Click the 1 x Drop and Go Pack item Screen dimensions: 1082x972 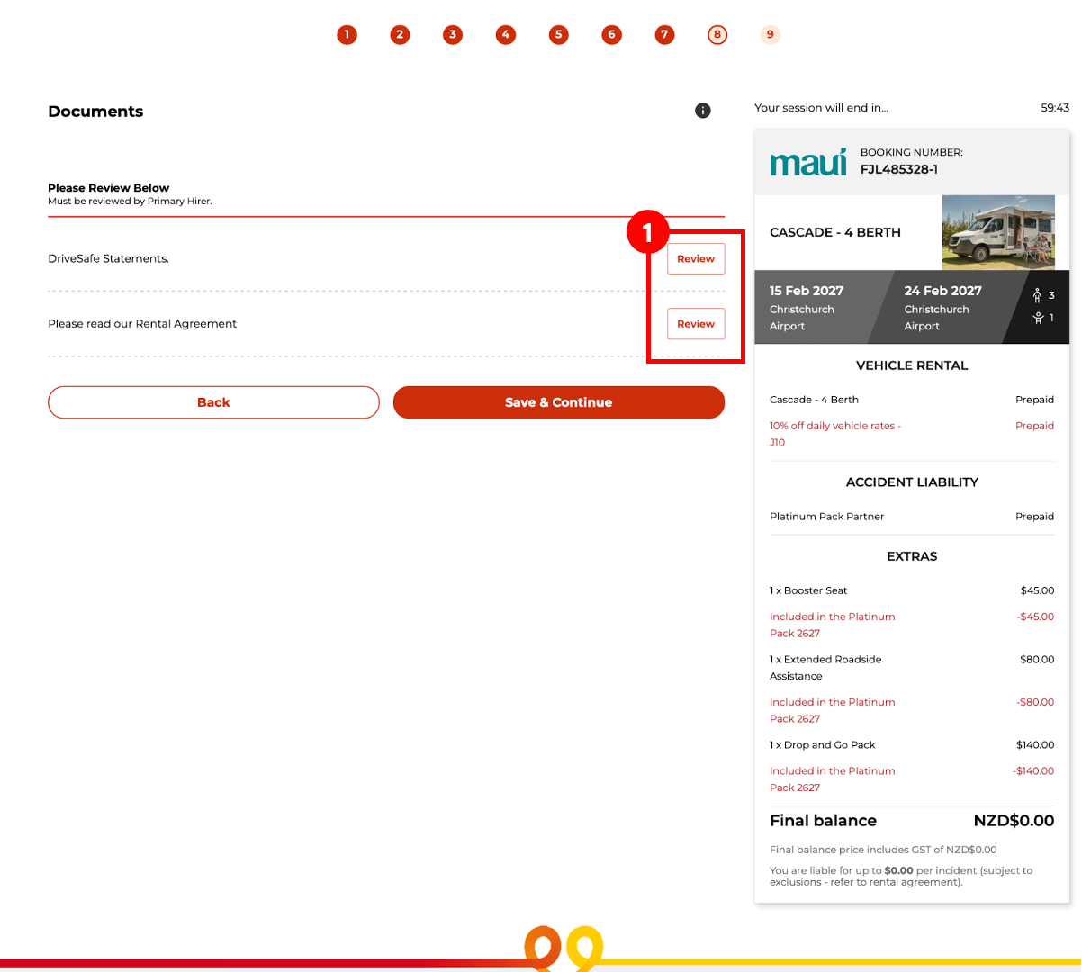tap(823, 745)
